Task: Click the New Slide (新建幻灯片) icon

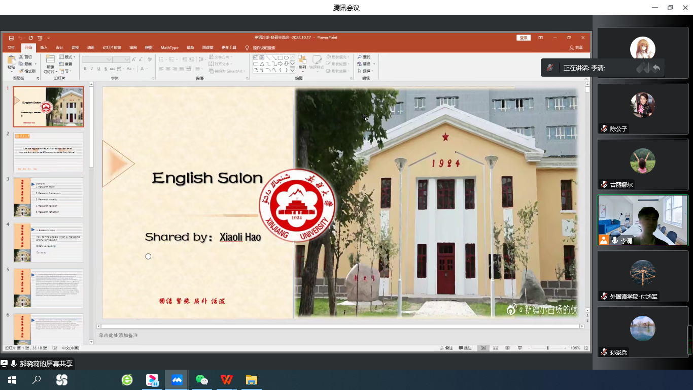Action: (x=50, y=61)
